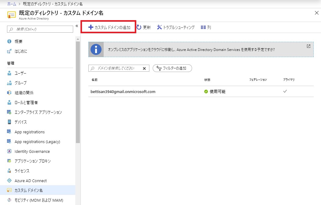This screenshot has height=205, width=321.
Task: Click the App registrations (Legacy) icon
Action: 9,142
